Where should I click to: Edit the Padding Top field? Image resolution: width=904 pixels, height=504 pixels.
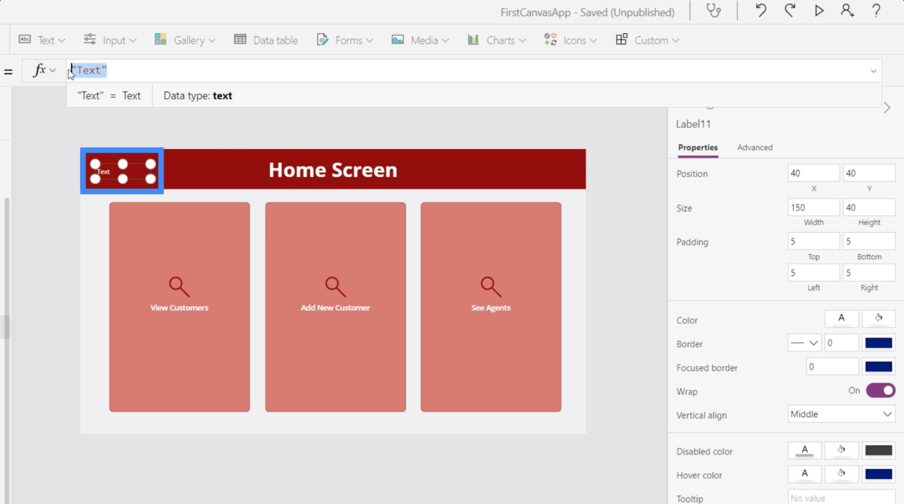pyautogui.click(x=814, y=241)
